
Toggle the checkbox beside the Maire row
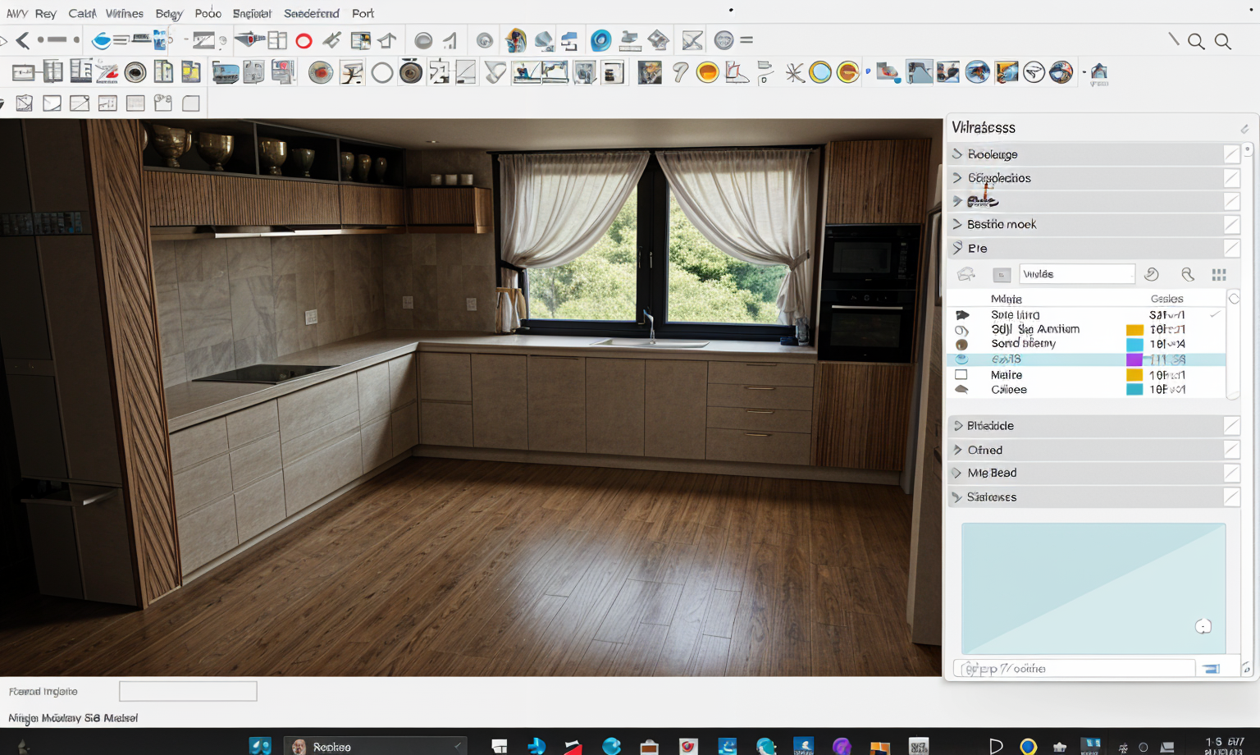pos(961,375)
